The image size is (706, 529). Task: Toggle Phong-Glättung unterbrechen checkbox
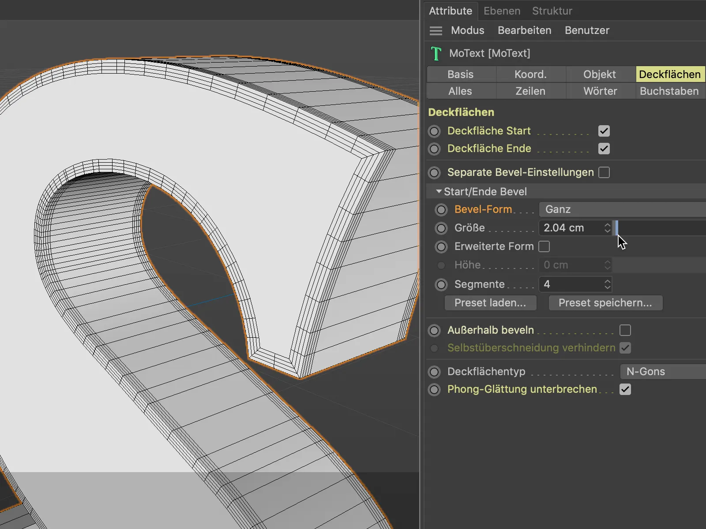click(625, 389)
